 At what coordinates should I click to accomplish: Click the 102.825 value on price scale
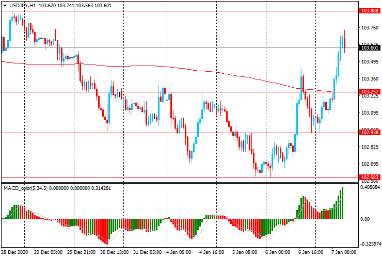point(370,147)
